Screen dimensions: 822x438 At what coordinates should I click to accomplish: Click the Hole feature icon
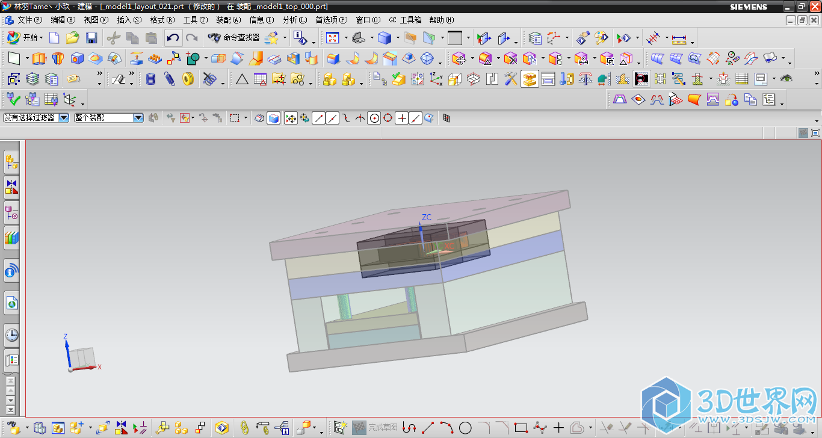77,58
